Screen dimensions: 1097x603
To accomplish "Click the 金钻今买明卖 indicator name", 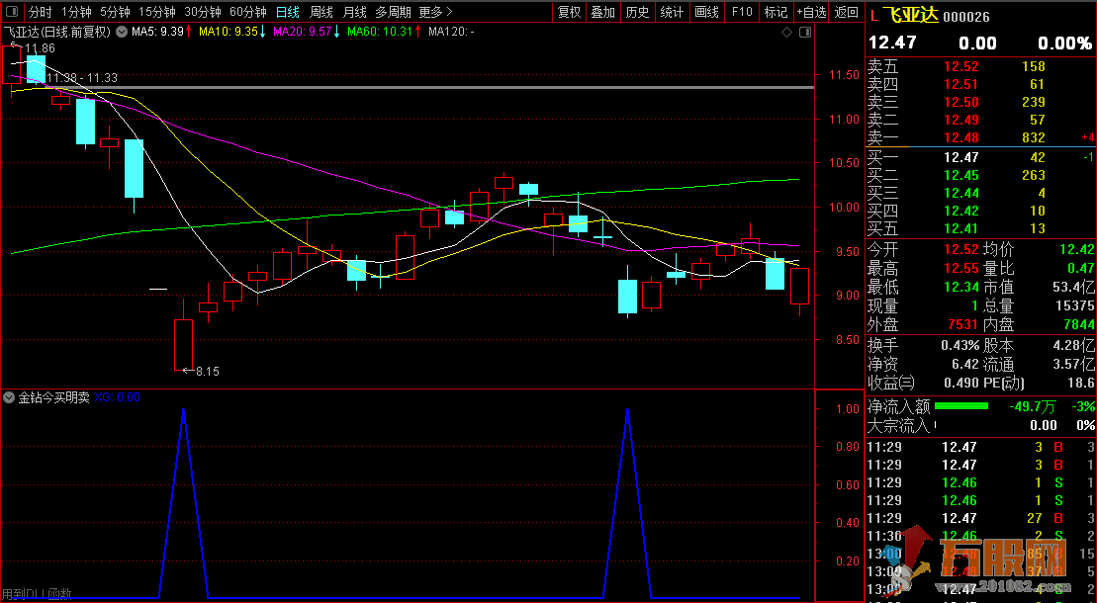I will (x=53, y=397).
